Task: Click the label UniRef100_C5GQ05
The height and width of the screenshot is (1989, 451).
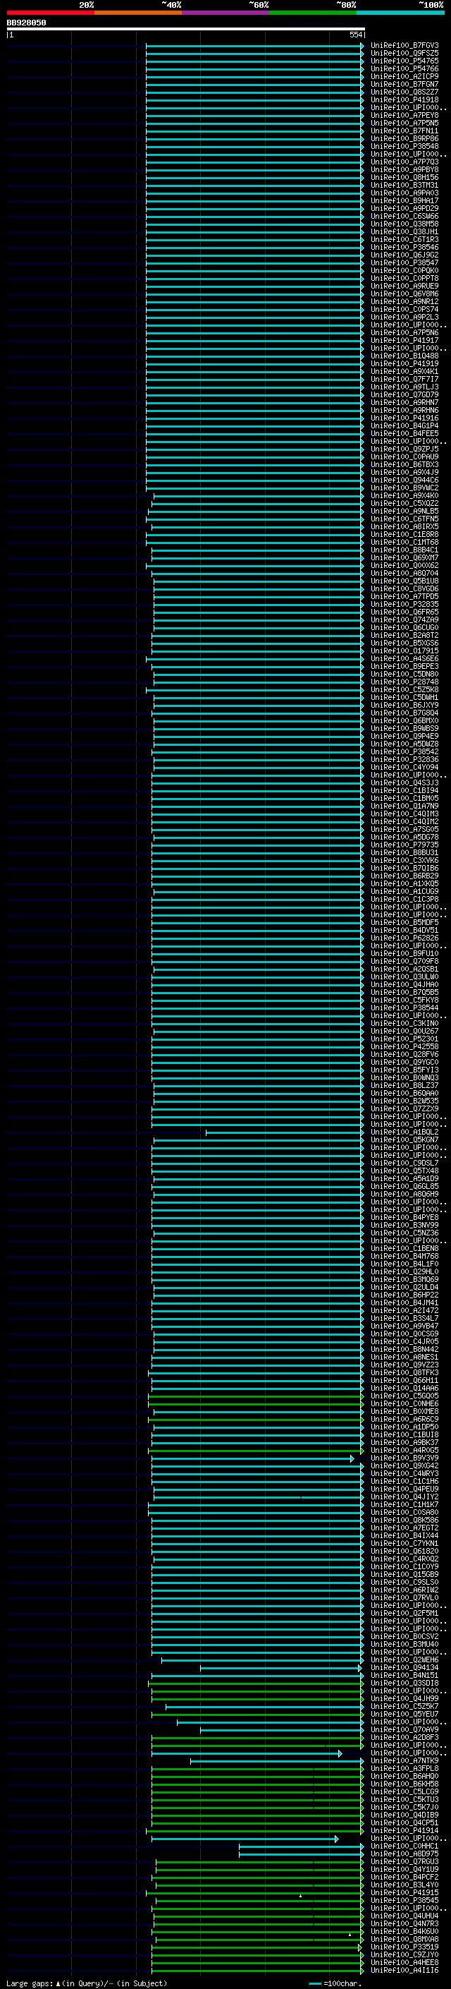Action: pos(404,1395)
